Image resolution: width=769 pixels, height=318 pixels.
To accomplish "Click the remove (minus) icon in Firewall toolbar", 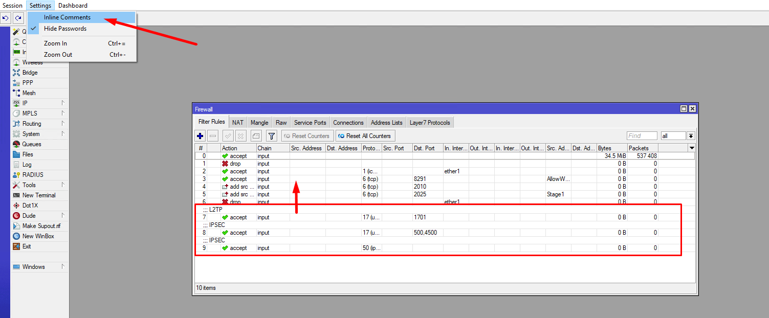I will click(213, 136).
